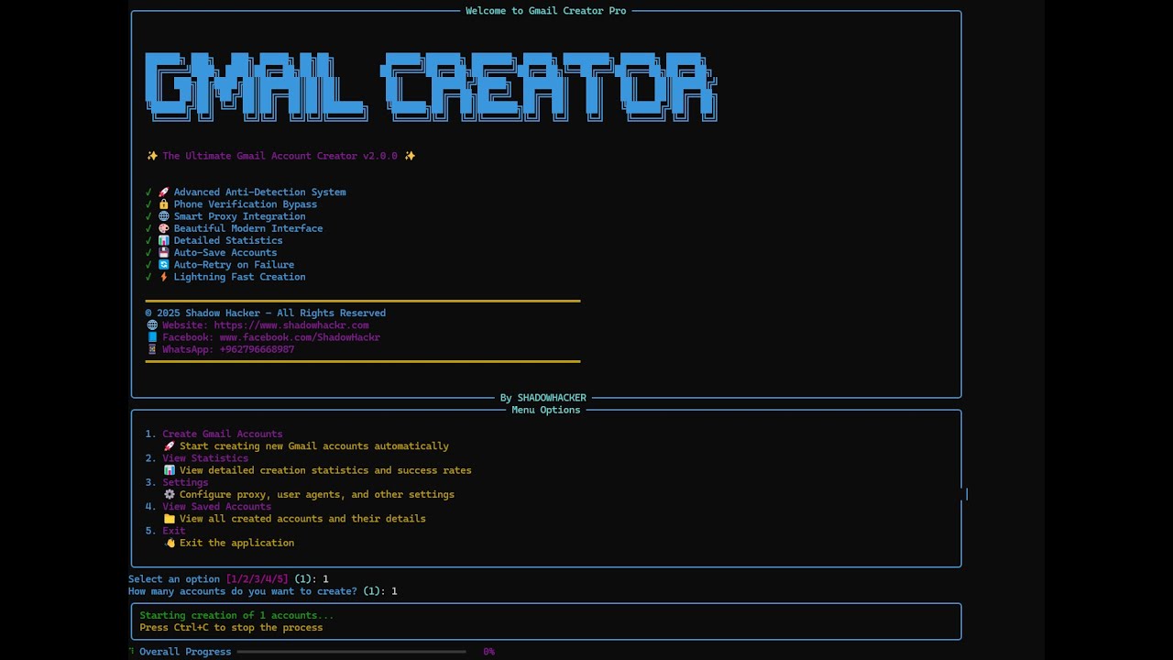Click the chart emoji beside Detailed Statistics feature

click(x=163, y=240)
